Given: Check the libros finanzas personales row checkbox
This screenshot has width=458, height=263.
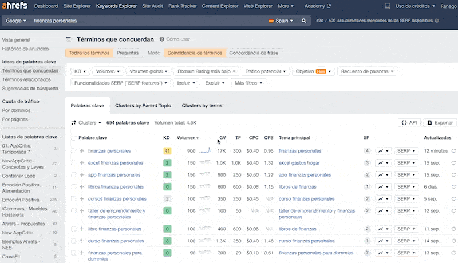Looking at the screenshot, I should point(74,186).
